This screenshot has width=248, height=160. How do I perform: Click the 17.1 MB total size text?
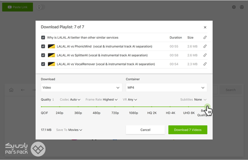click(46, 130)
